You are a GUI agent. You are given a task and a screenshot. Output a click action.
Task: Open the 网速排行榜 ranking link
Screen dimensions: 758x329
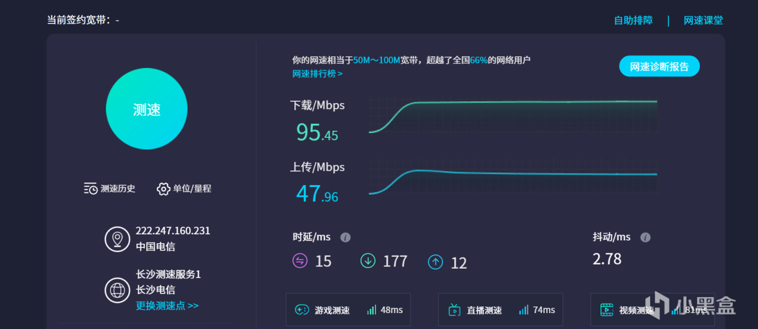click(x=317, y=74)
